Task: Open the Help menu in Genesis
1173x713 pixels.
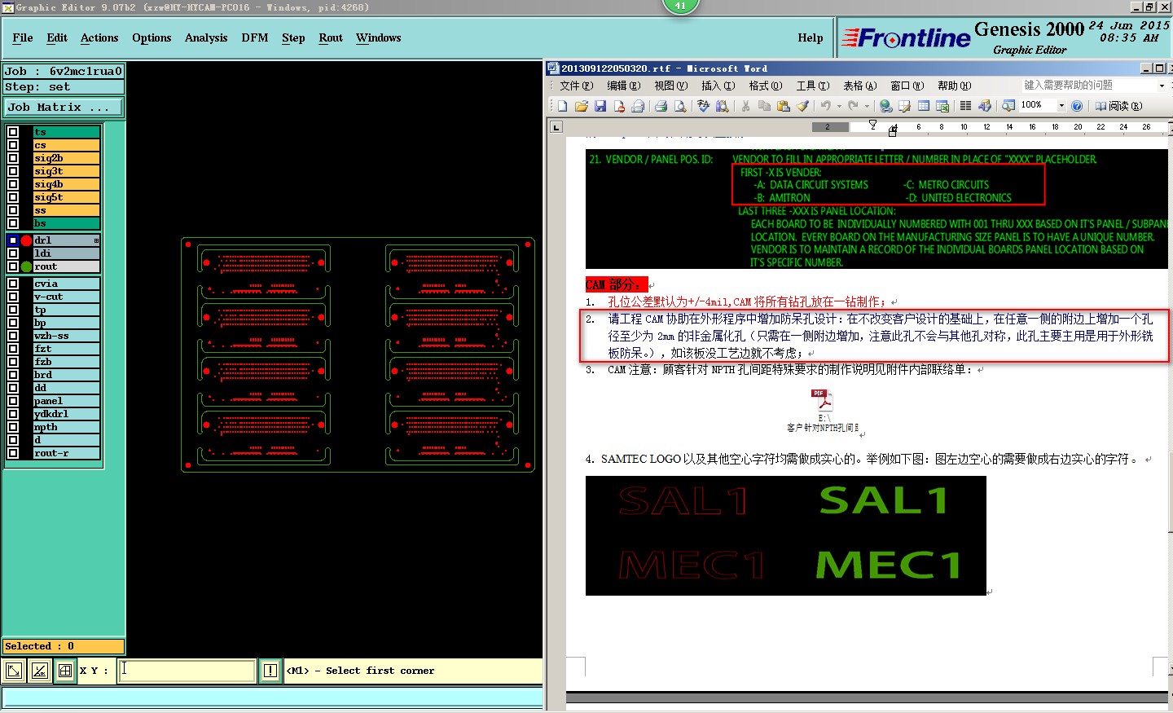Action: click(811, 37)
